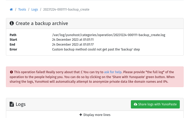Share logs with YunoPaste button

pyautogui.click(x=155, y=104)
